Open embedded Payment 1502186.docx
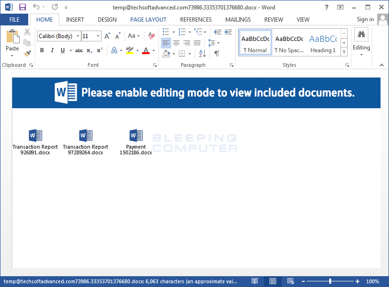Image resolution: width=389 pixels, height=287 pixels. coord(136,142)
